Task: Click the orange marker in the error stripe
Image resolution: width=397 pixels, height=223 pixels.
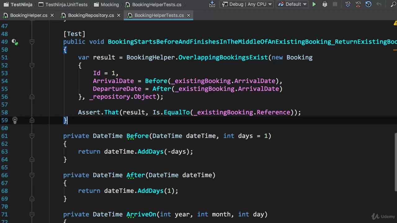Action: pos(395,50)
